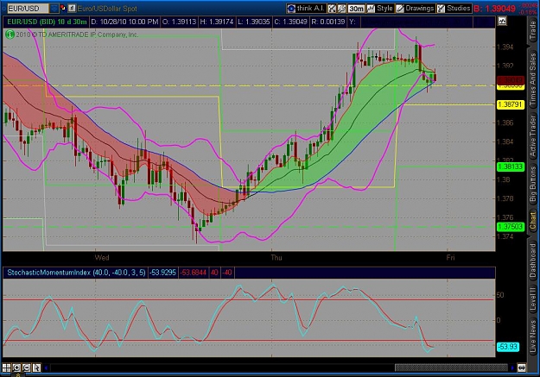Open the Style menu
Viewport: 540px width, 377px height.
[x=380, y=9]
